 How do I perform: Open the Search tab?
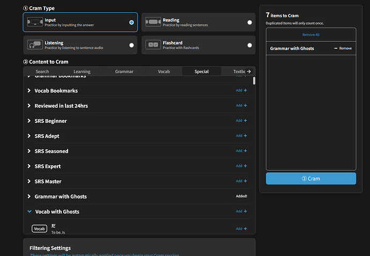42,71
